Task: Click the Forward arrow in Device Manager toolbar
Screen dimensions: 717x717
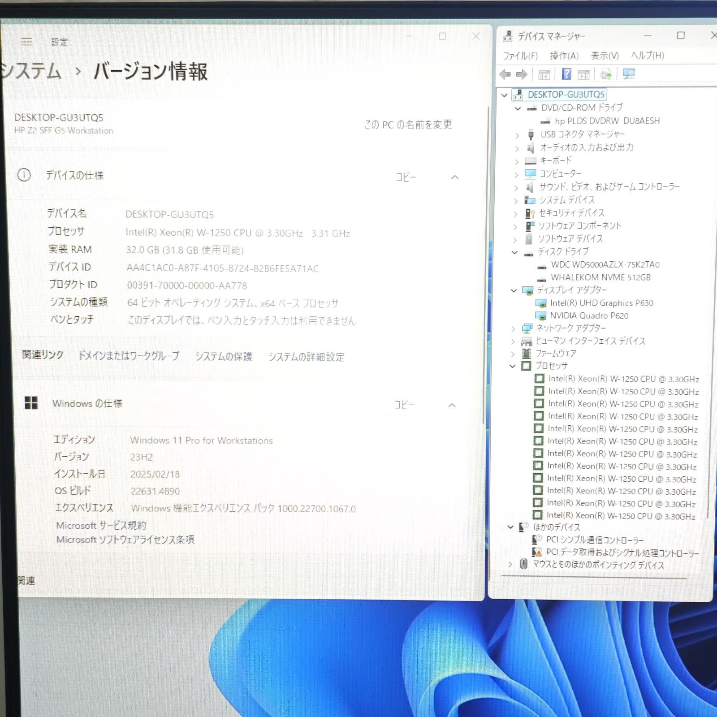Action: [522, 74]
